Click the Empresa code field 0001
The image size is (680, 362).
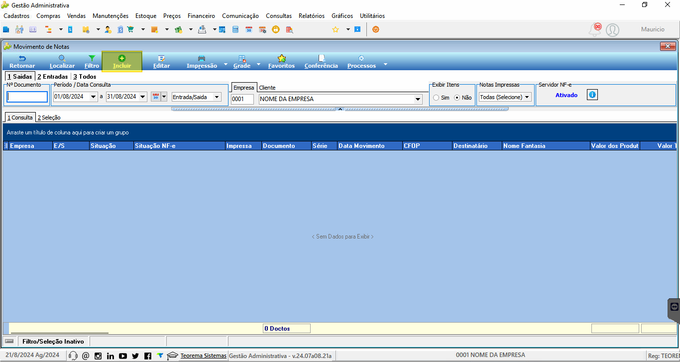coord(242,99)
